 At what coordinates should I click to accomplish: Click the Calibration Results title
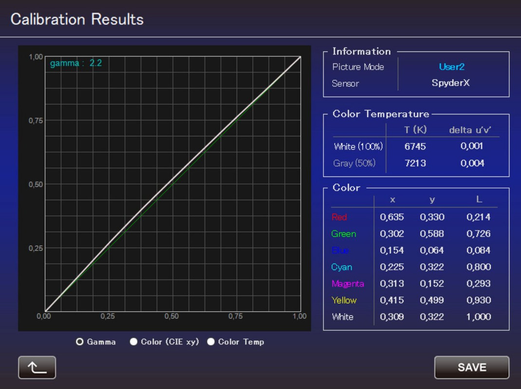[x=77, y=19]
